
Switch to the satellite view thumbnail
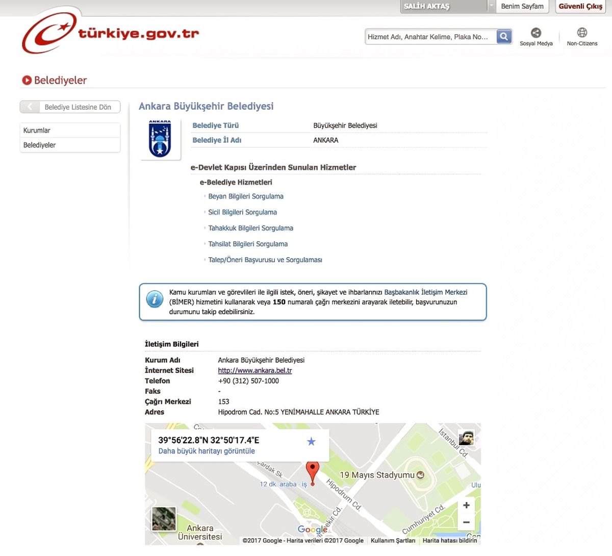pyautogui.click(x=164, y=519)
